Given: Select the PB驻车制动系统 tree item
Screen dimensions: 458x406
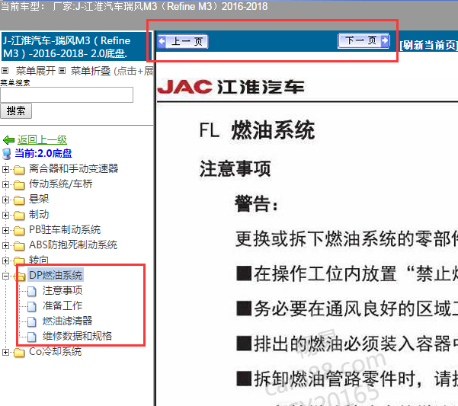Looking at the screenshot, I should 65,230.
